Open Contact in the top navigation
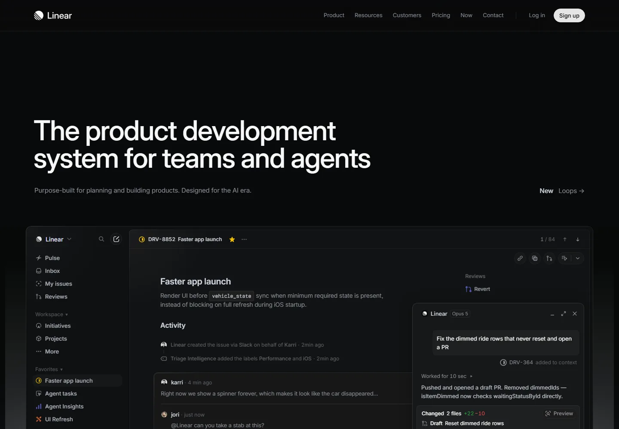The height and width of the screenshot is (429, 619). pyautogui.click(x=493, y=15)
